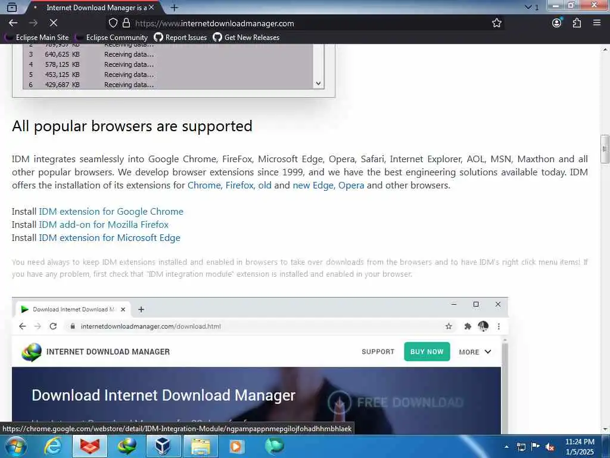Open Firefox View in the tab bar
Image resolution: width=610 pixels, height=458 pixels.
point(12,7)
